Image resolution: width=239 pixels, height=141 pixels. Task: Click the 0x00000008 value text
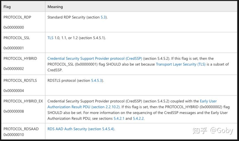(x=14, y=112)
